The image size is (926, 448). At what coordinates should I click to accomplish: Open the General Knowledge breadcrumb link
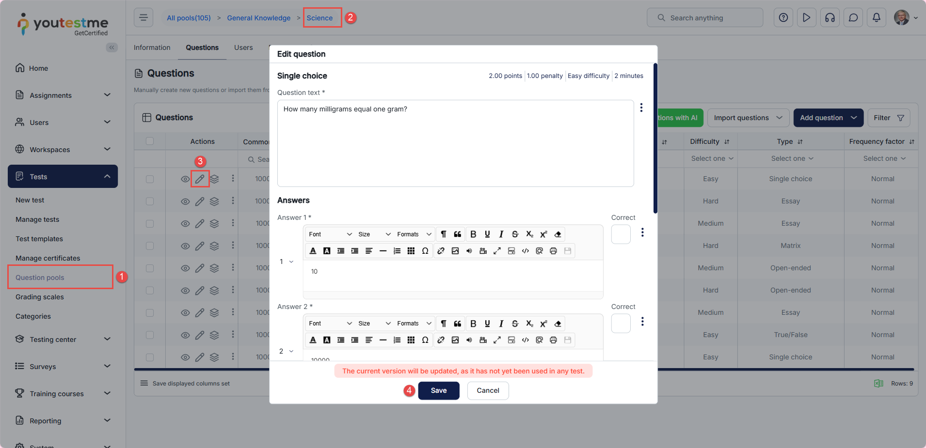259,18
